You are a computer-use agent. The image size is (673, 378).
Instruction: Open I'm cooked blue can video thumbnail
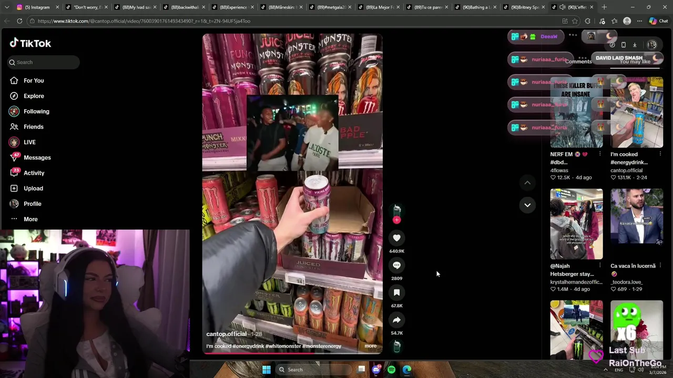pos(637,112)
